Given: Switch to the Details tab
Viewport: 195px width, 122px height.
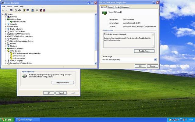Looking at the screenshot, I should (117, 7).
